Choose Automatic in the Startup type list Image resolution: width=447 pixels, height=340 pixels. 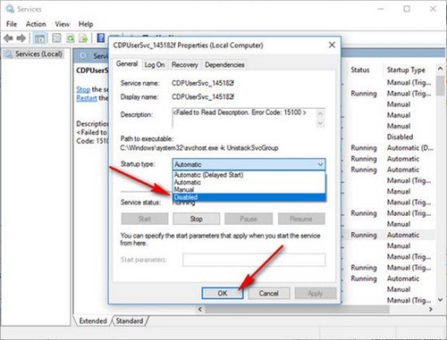pyautogui.click(x=249, y=182)
